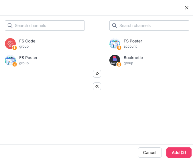The image size is (193, 160).
Task: Close the channel selection dialog
Action: coord(187,8)
